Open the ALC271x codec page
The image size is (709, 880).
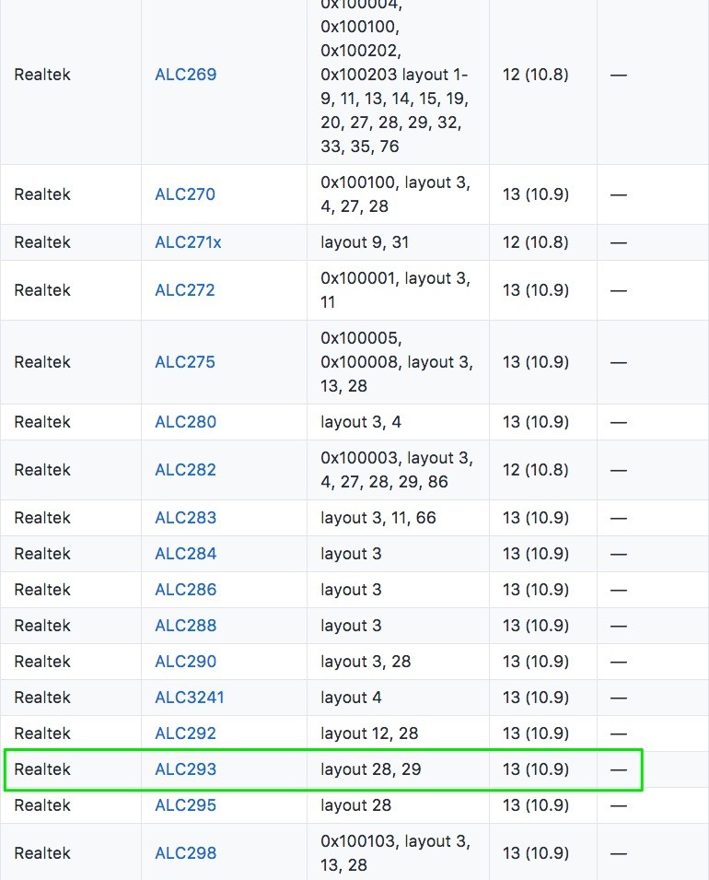click(188, 242)
